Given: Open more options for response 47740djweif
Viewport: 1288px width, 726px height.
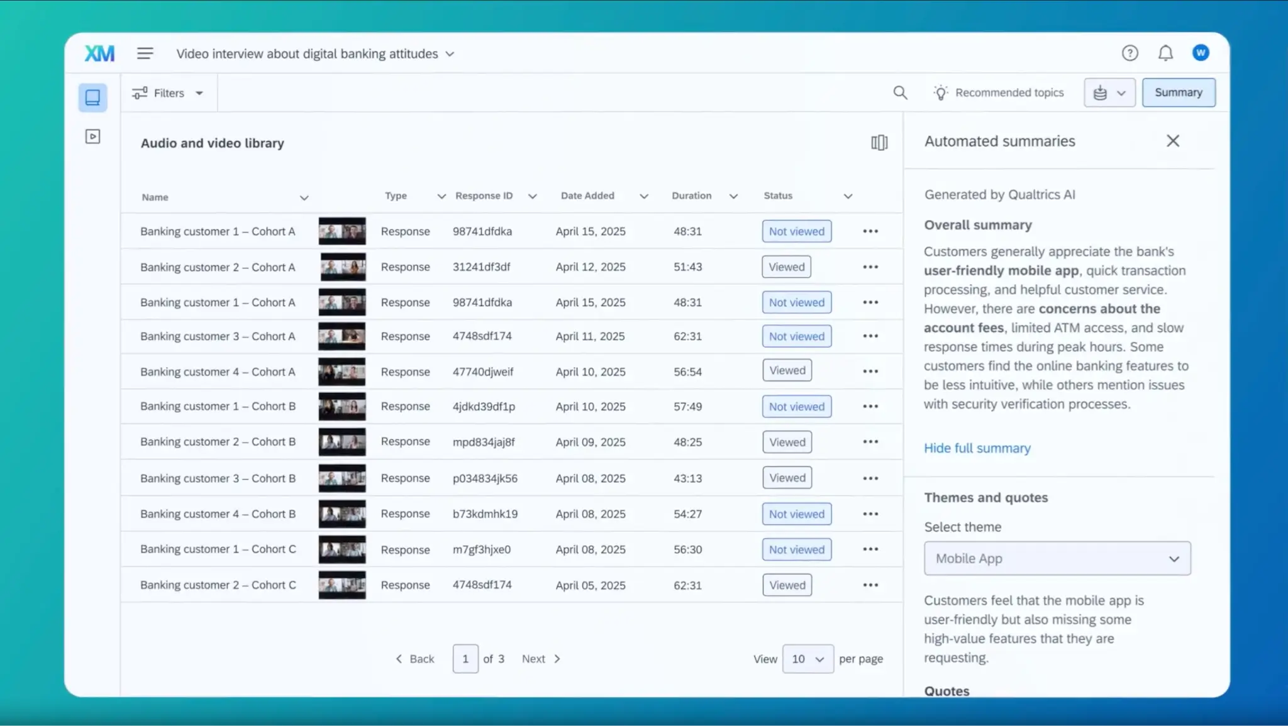Looking at the screenshot, I should [x=870, y=371].
